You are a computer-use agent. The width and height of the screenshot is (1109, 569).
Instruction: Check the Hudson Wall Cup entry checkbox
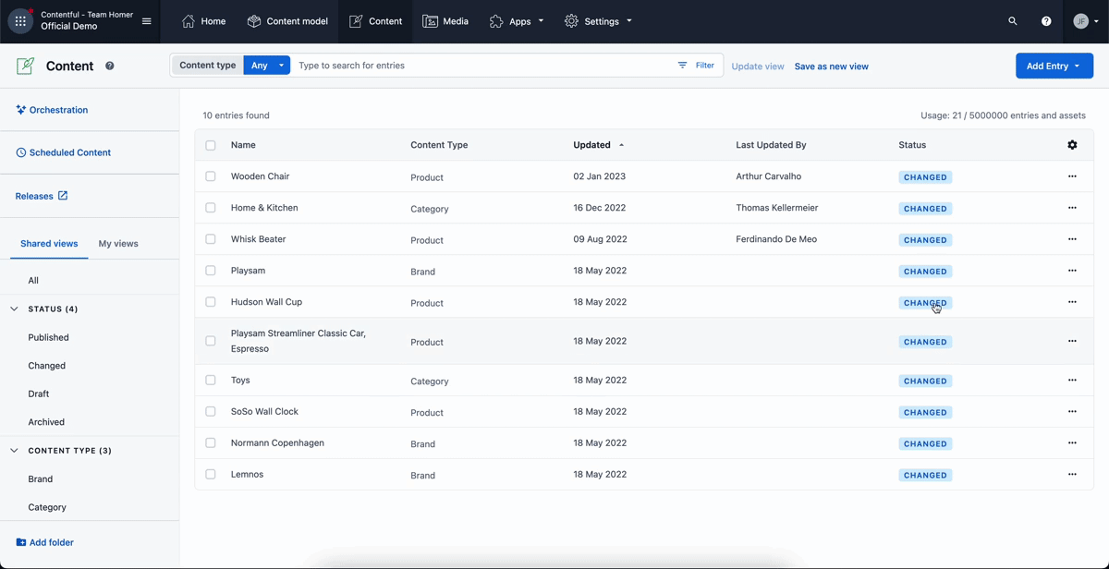pos(211,302)
